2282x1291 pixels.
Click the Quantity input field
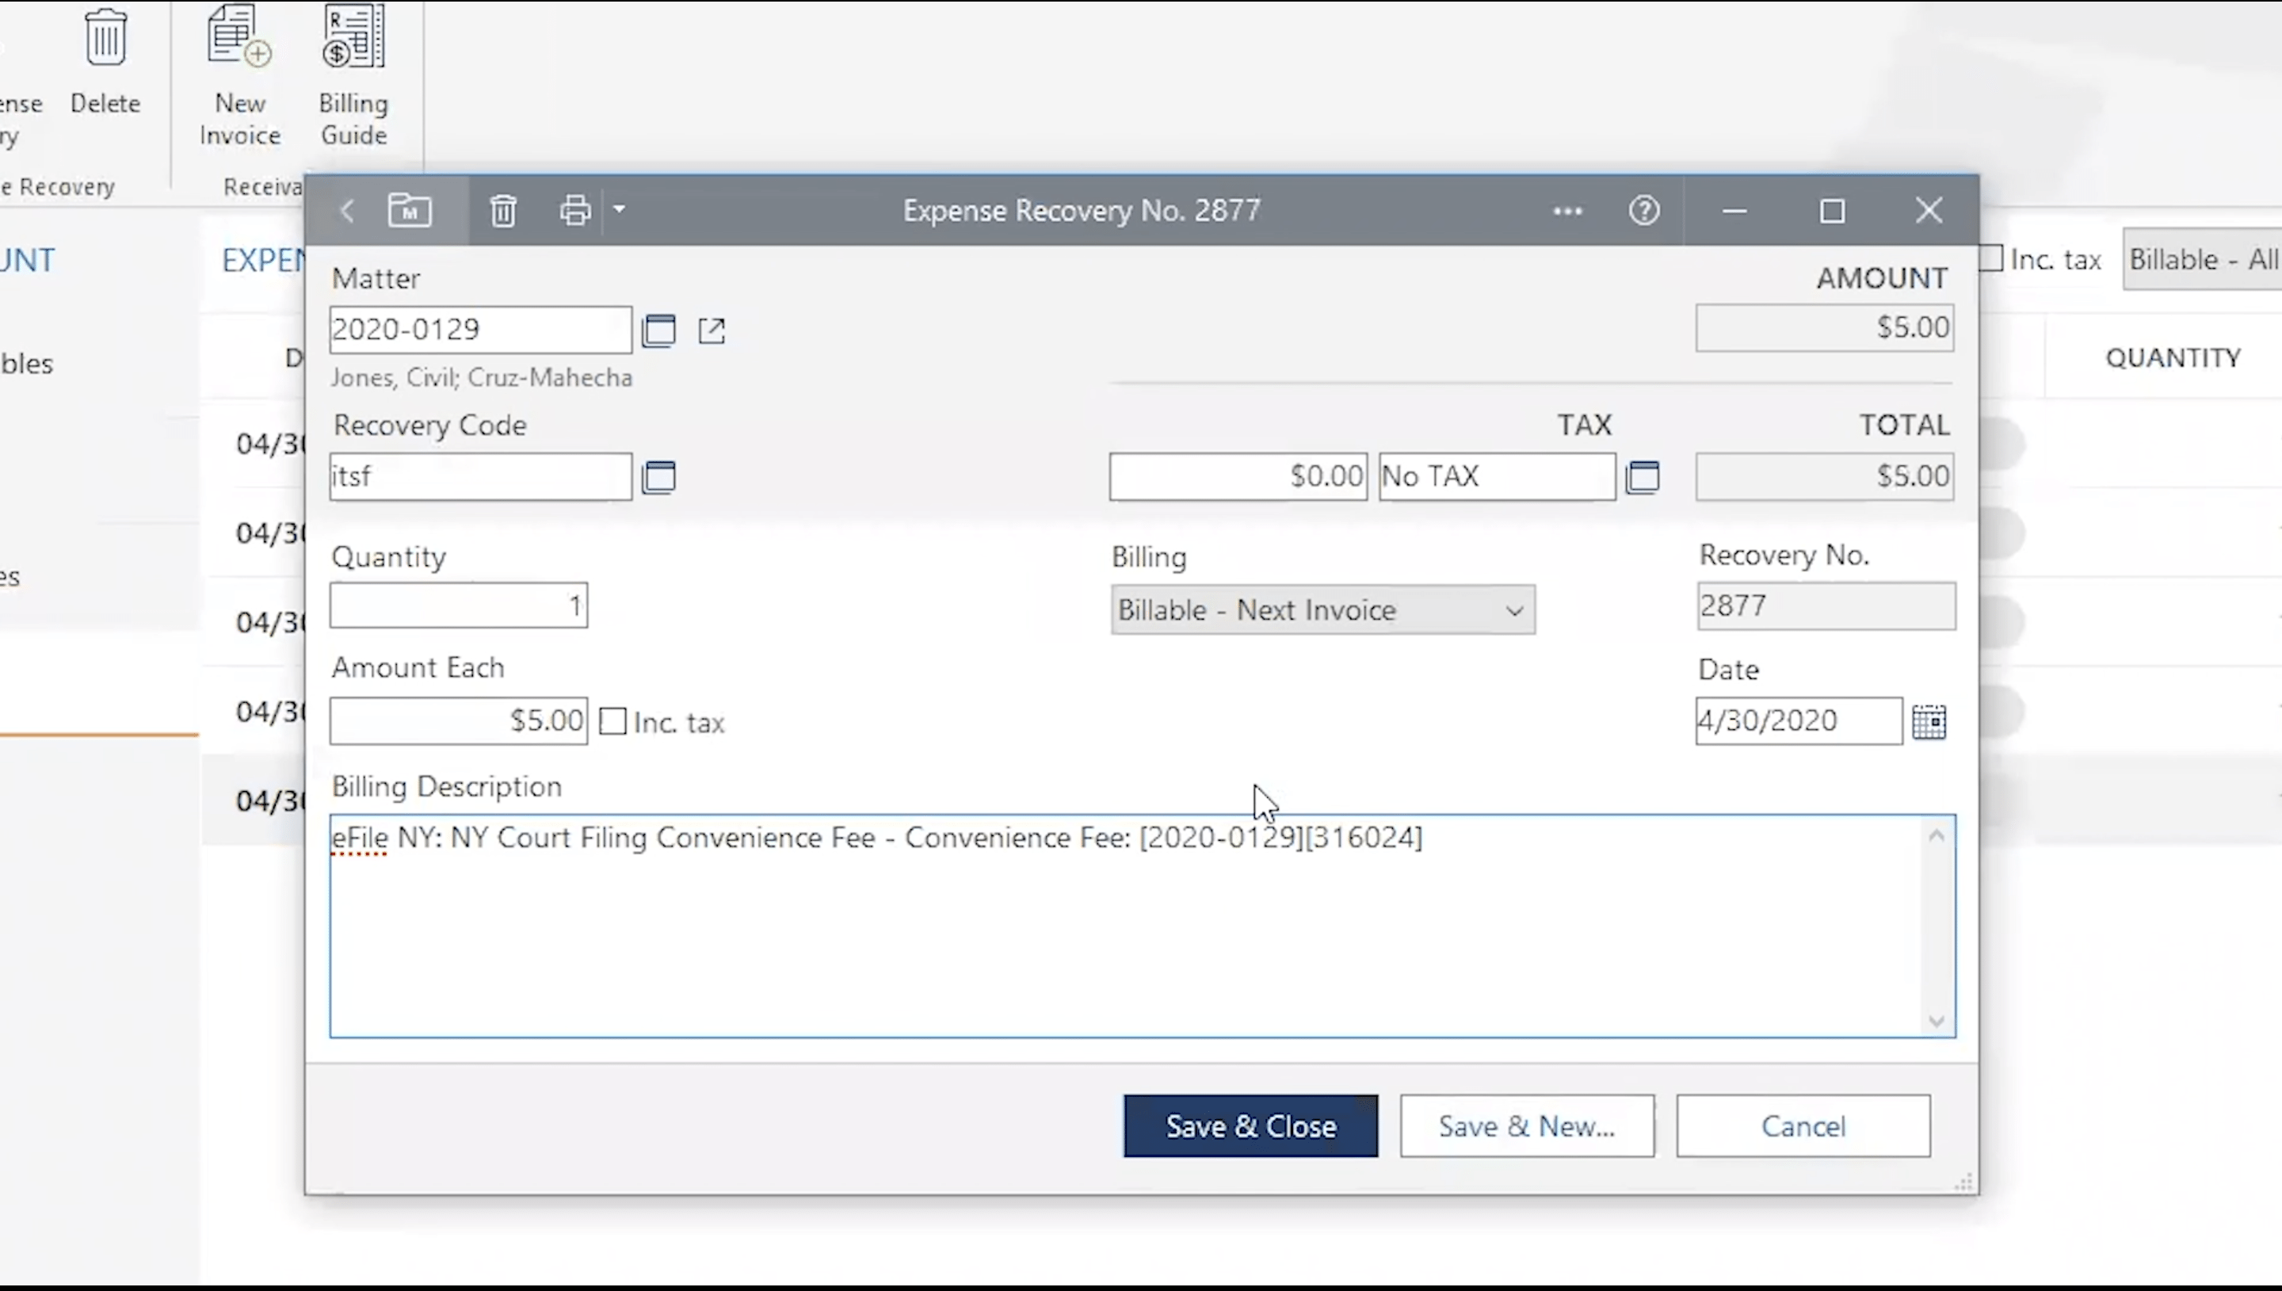point(458,605)
